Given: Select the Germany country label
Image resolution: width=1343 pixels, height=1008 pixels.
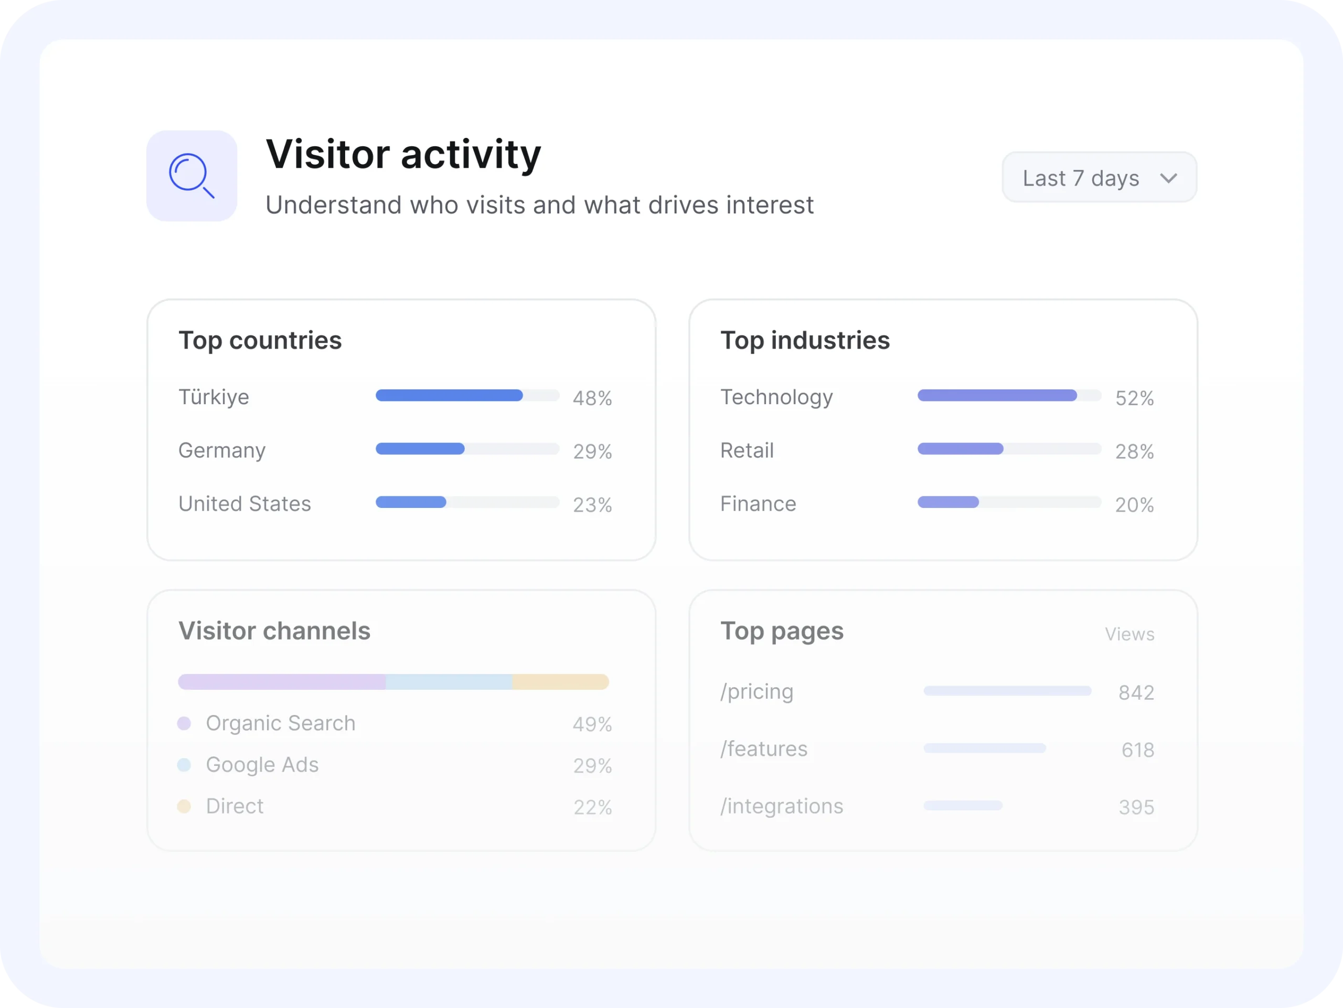Looking at the screenshot, I should (221, 451).
